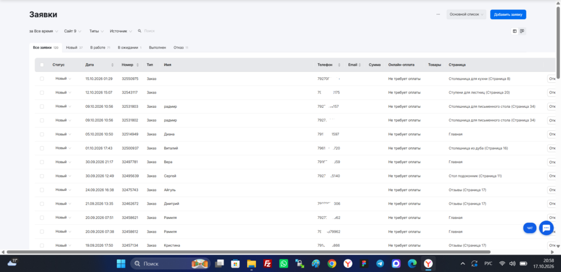
Task: Tick the select-all checkbox in table header
Action: tap(42, 65)
